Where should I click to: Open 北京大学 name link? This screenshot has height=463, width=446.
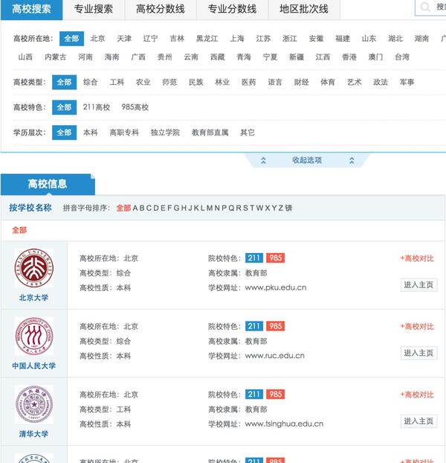[34, 298]
